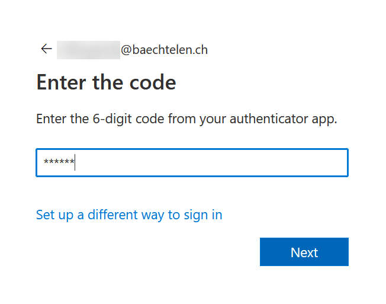Click the Next button
Image resolution: width=386 pixels, height=304 pixels.
tap(304, 252)
